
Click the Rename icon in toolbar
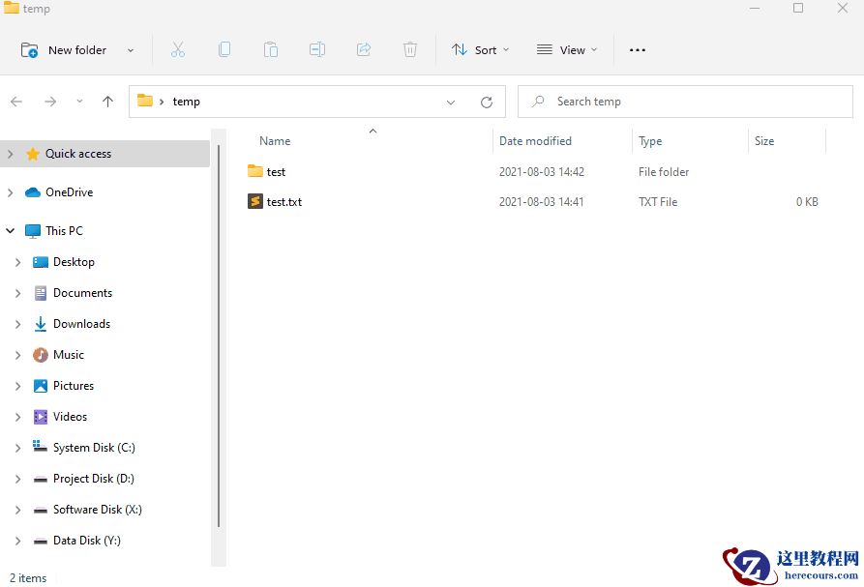coord(317,50)
